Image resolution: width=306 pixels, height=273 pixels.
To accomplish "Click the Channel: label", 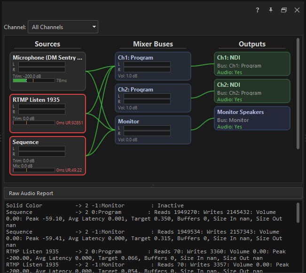I will pyautogui.click(x=15, y=27).
